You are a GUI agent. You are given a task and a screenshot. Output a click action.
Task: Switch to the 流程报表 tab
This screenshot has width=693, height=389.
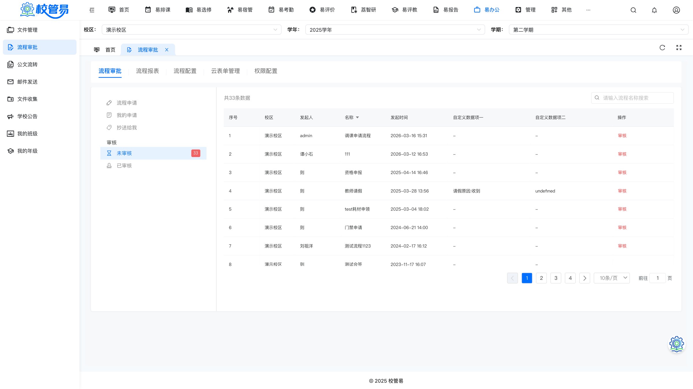[x=148, y=71]
